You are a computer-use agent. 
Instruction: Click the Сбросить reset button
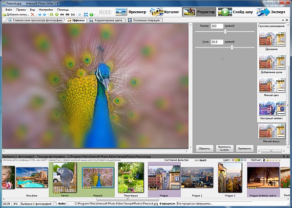coord(204,149)
